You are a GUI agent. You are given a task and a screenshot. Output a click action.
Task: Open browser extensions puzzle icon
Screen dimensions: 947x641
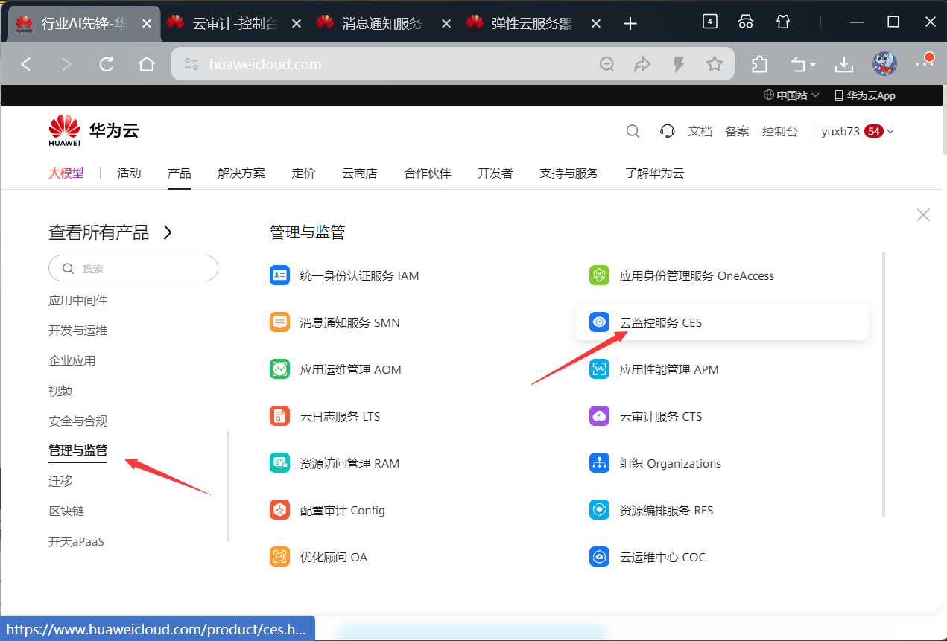pyautogui.click(x=759, y=65)
